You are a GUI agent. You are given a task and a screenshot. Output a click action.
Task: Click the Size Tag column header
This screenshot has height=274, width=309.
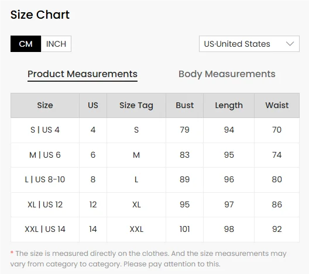(x=136, y=105)
